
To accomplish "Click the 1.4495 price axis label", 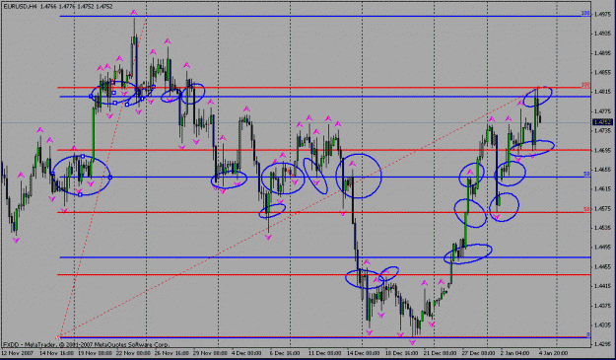I will [x=602, y=248].
